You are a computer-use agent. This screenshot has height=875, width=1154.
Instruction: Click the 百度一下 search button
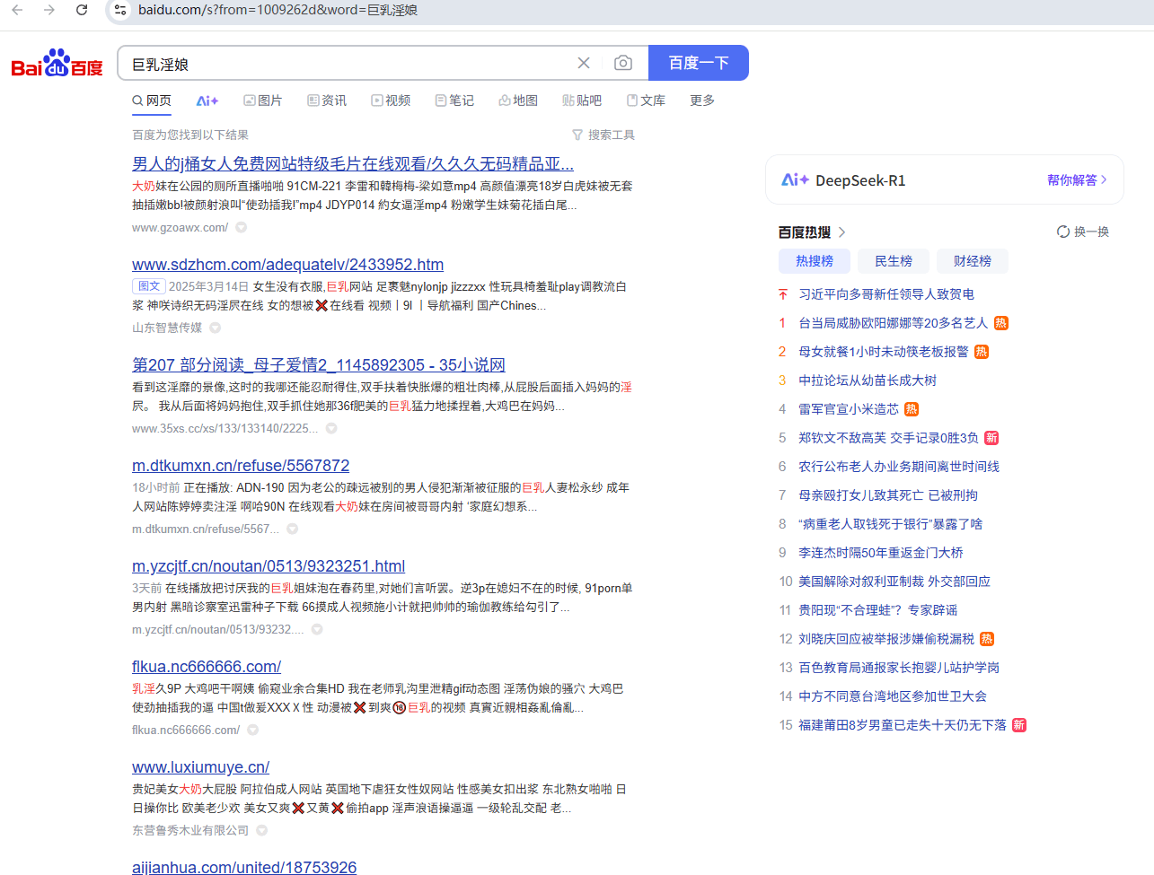699,63
